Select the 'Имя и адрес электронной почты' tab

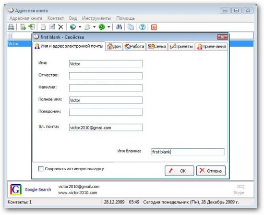click(x=69, y=46)
